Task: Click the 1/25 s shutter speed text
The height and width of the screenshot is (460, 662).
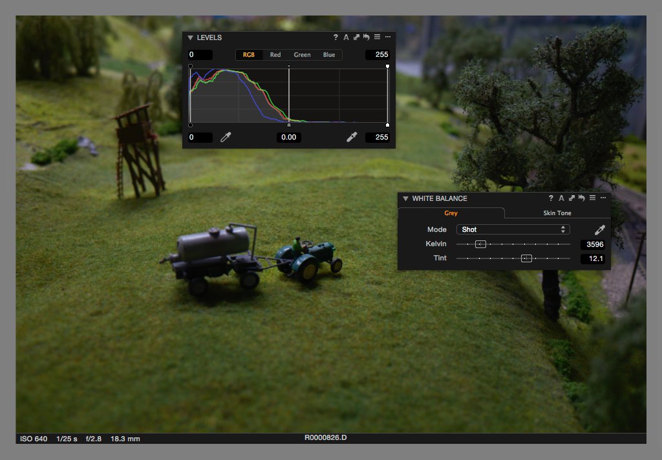Action: click(x=67, y=439)
